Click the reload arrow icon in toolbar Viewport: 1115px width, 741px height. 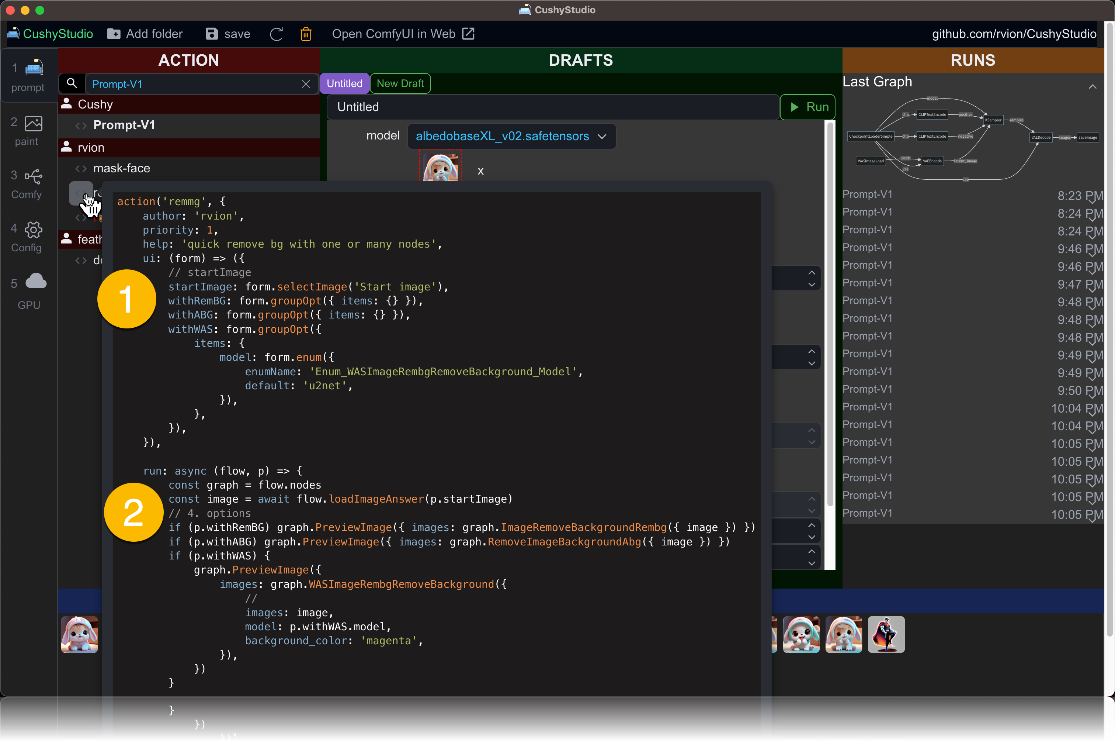(276, 34)
